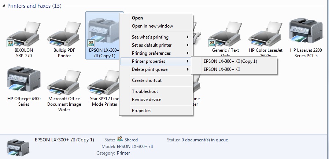Choose Open in new window

click(x=156, y=26)
